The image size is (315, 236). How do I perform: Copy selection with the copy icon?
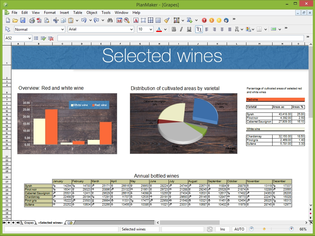[x=63, y=20]
